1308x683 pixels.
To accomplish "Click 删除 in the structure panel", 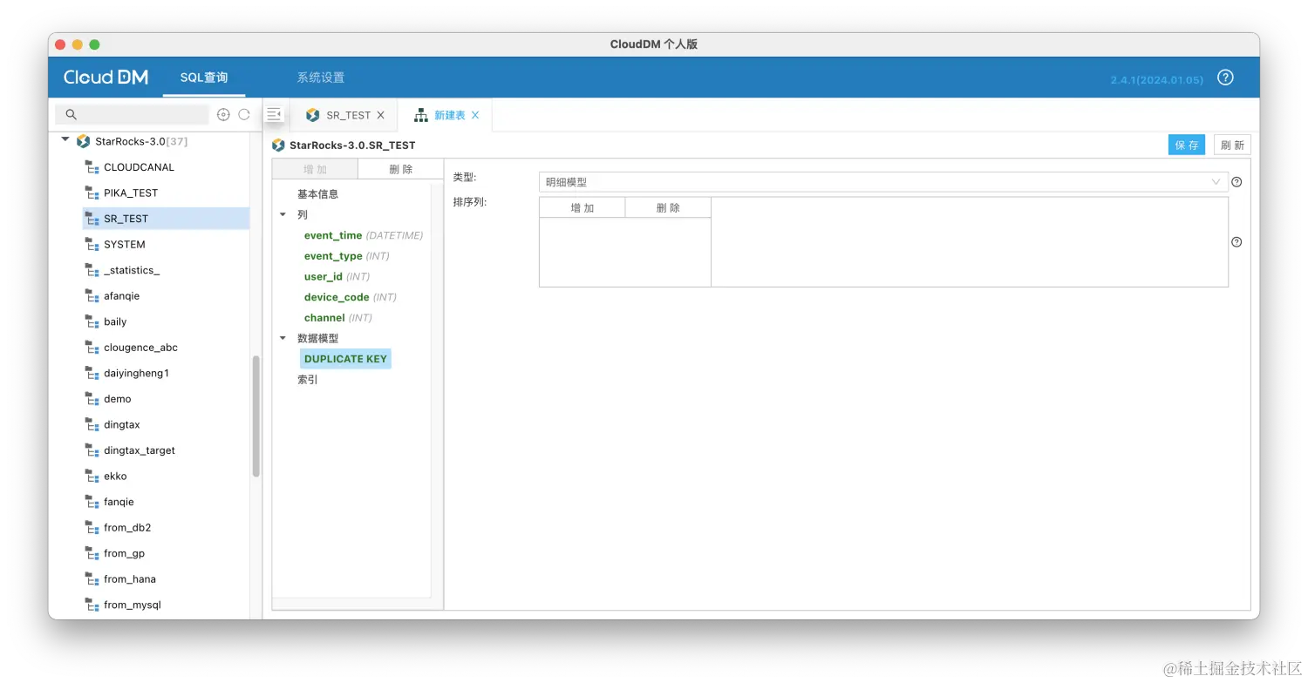I will pyautogui.click(x=401, y=169).
